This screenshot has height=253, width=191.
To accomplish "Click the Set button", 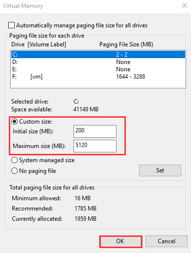I will (160, 170).
